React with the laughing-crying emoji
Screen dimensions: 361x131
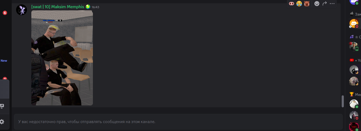point(299,3)
